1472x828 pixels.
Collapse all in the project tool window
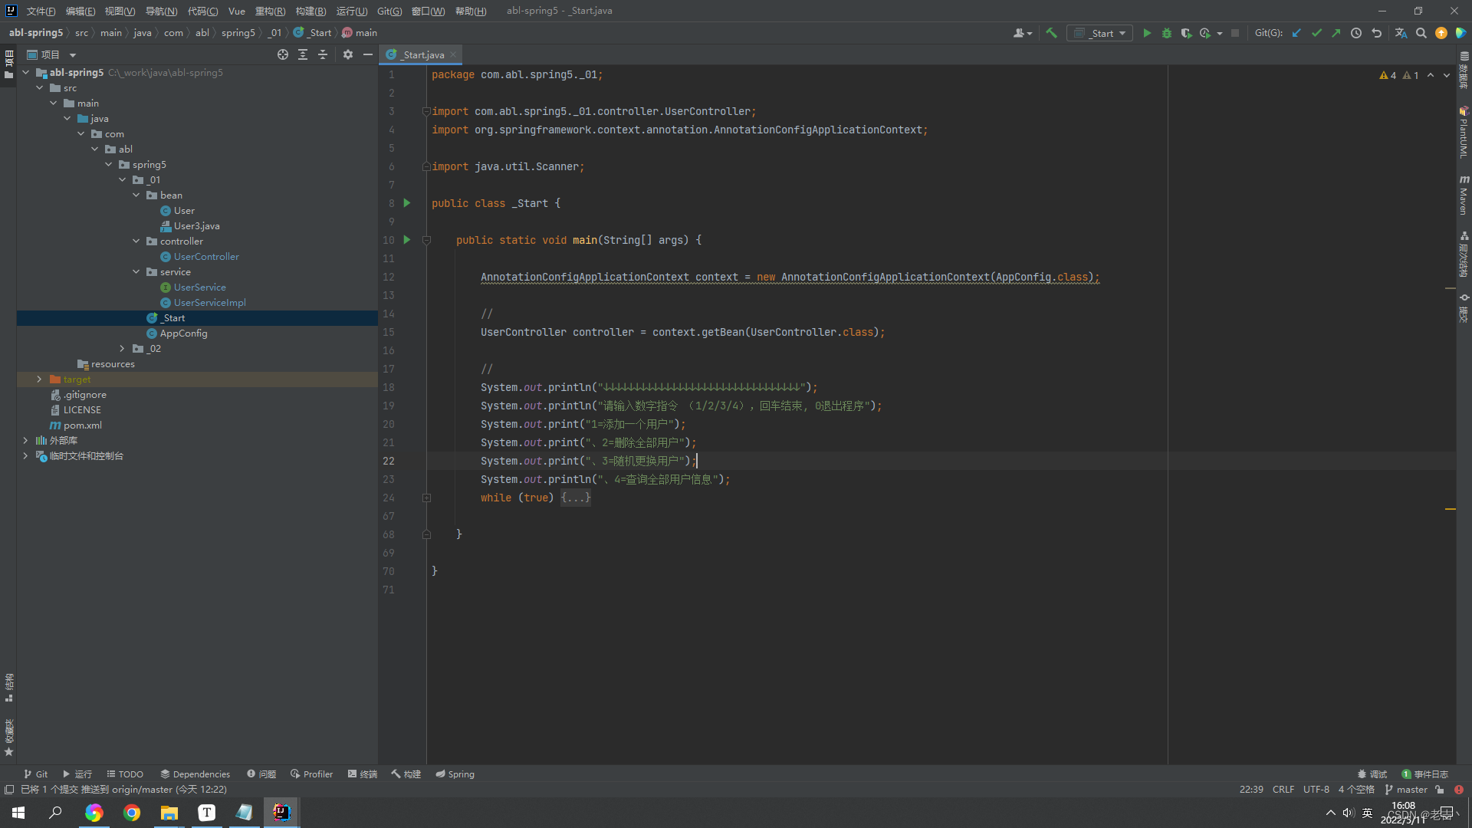(x=323, y=54)
